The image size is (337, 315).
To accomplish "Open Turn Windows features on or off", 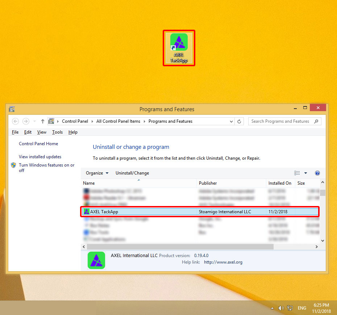I will pyautogui.click(x=47, y=168).
